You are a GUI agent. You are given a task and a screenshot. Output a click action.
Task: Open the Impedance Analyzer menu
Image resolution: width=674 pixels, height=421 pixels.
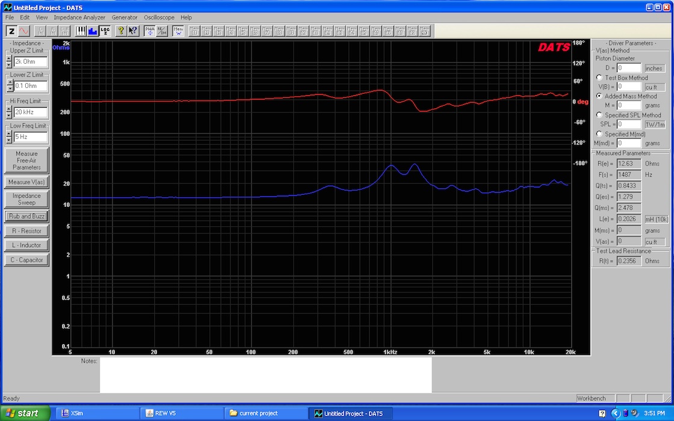pyautogui.click(x=79, y=17)
